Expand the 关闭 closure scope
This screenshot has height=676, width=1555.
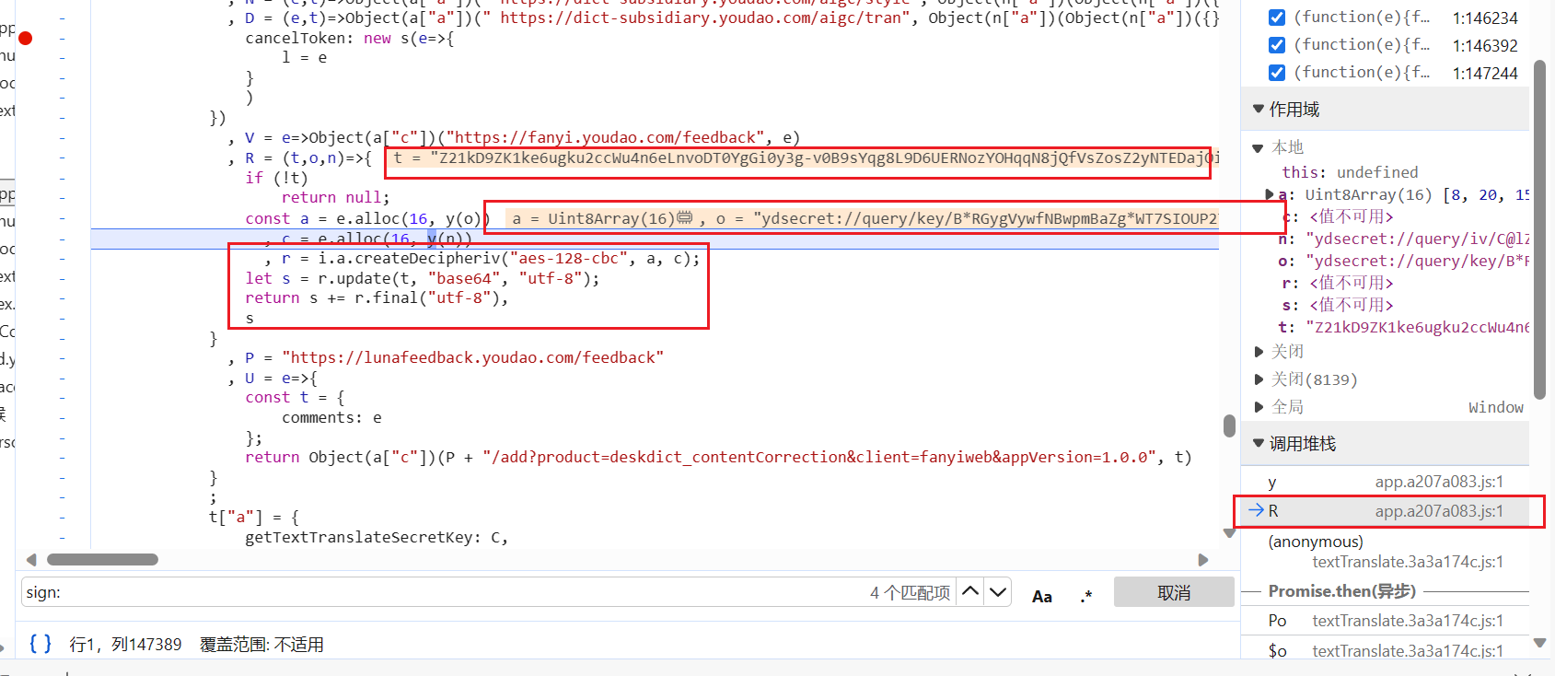pos(1259,352)
